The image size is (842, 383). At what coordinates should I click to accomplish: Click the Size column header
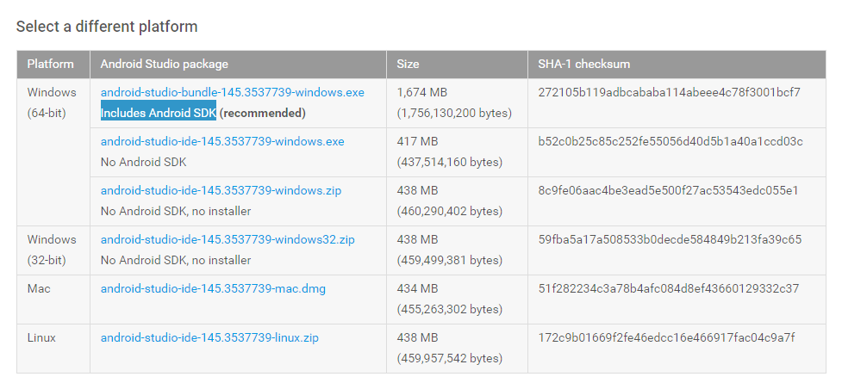[x=409, y=64]
